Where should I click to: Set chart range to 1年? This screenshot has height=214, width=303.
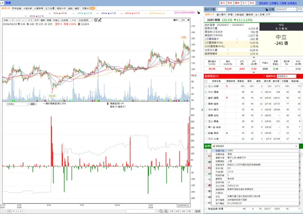pyautogui.click(x=183, y=211)
